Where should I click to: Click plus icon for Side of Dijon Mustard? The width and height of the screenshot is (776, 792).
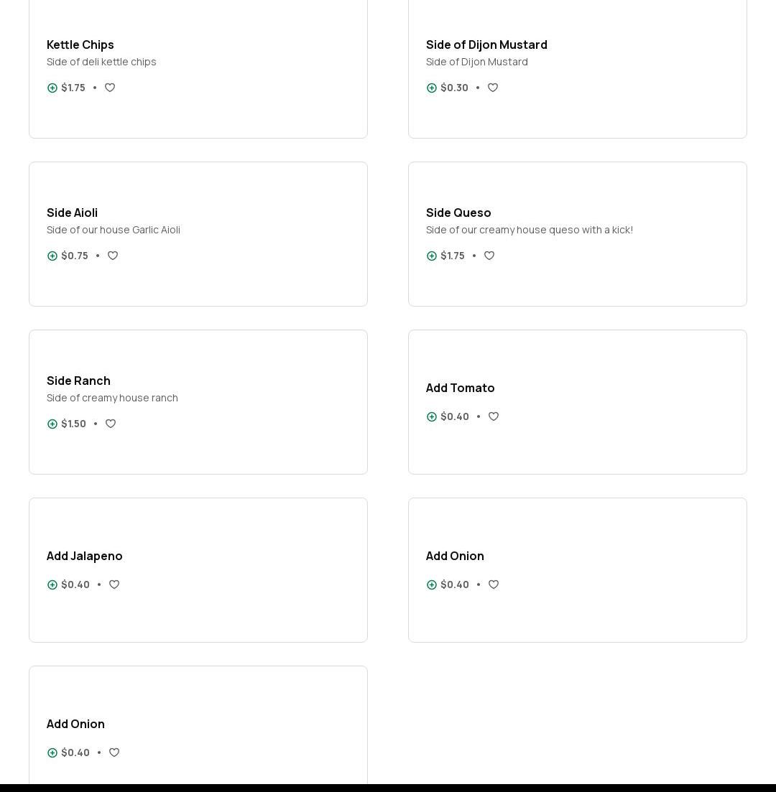[x=432, y=88]
